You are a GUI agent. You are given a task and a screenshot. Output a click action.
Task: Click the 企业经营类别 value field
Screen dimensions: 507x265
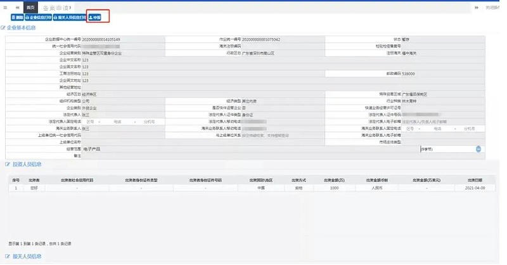pos(123,53)
